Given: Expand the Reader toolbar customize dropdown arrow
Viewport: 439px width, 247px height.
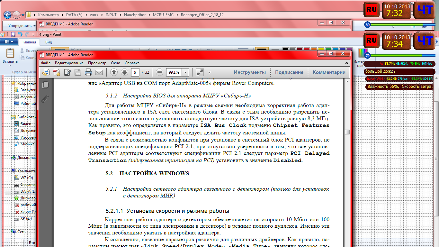Looking at the screenshot, I should (210, 72).
